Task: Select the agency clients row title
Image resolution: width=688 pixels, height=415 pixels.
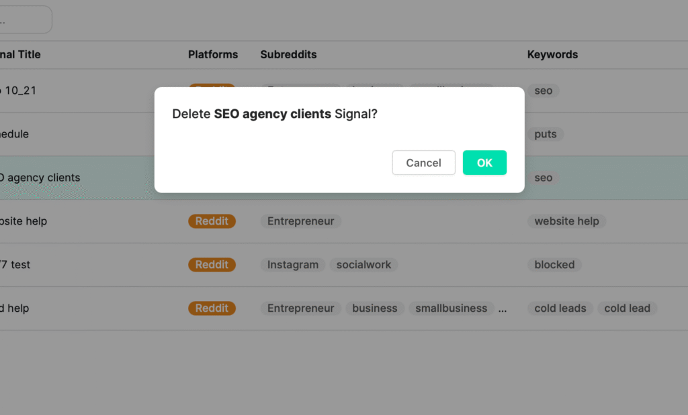Action: click(40, 178)
